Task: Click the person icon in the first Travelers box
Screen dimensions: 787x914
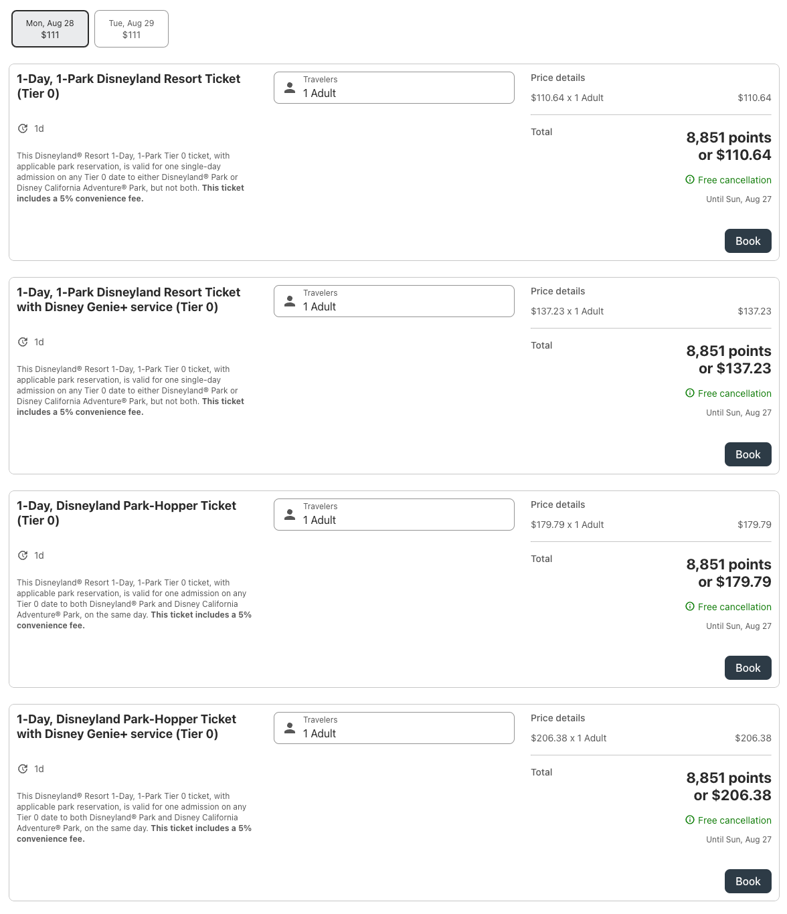Action: point(290,88)
